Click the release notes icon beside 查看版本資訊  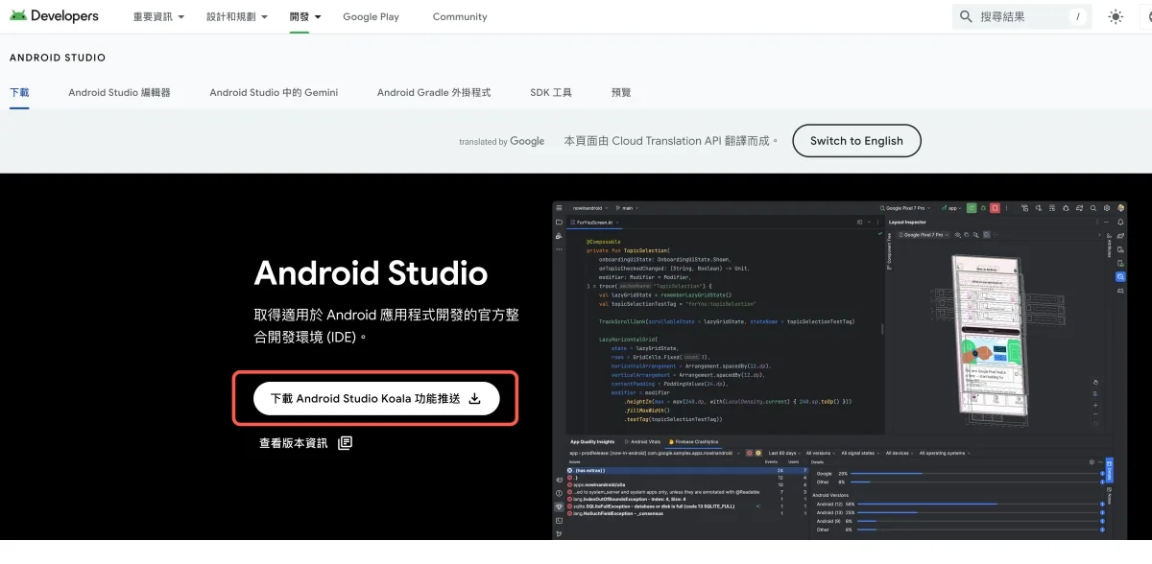[346, 443]
